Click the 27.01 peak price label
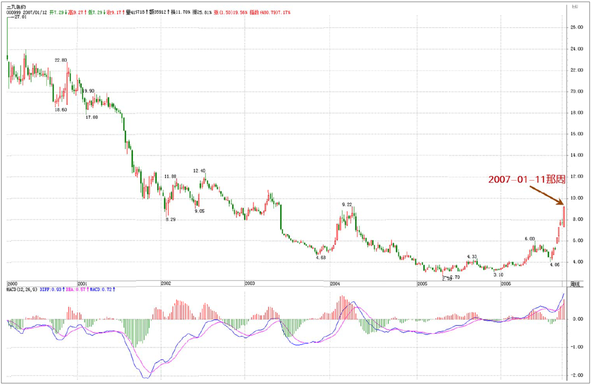 [x=20, y=17]
